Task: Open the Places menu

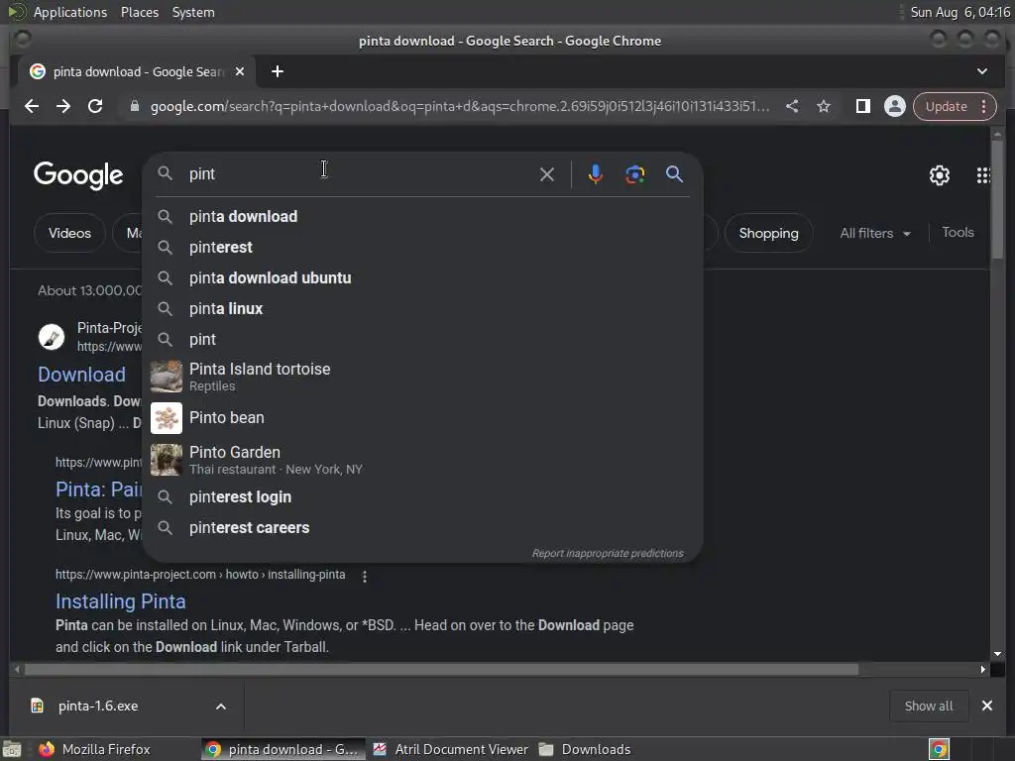Action: [x=139, y=12]
